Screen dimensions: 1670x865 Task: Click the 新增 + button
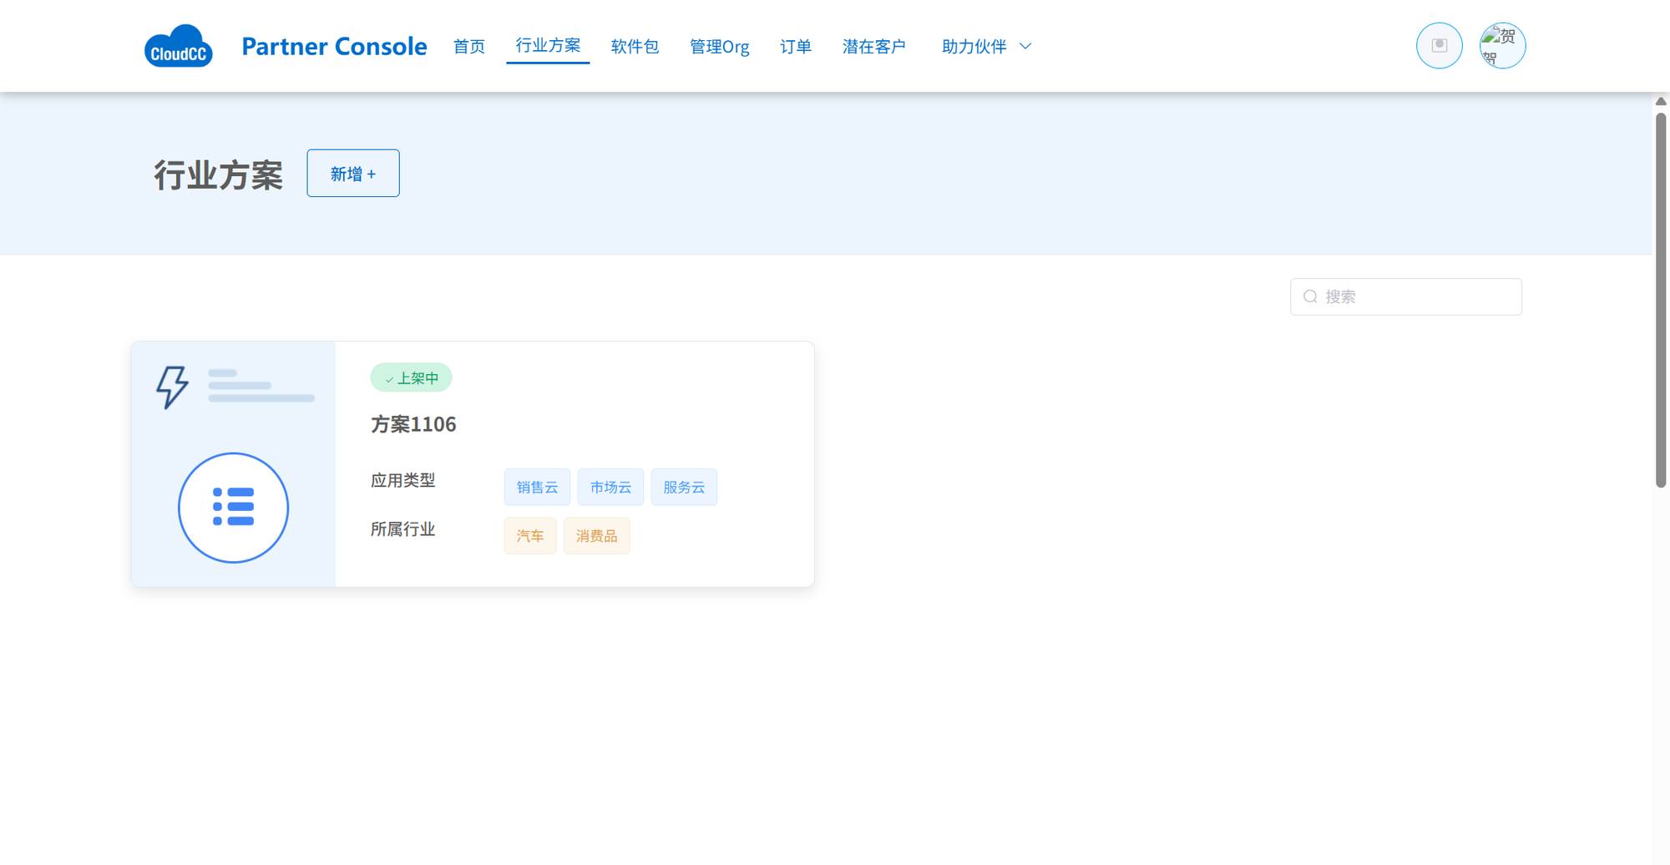click(352, 174)
